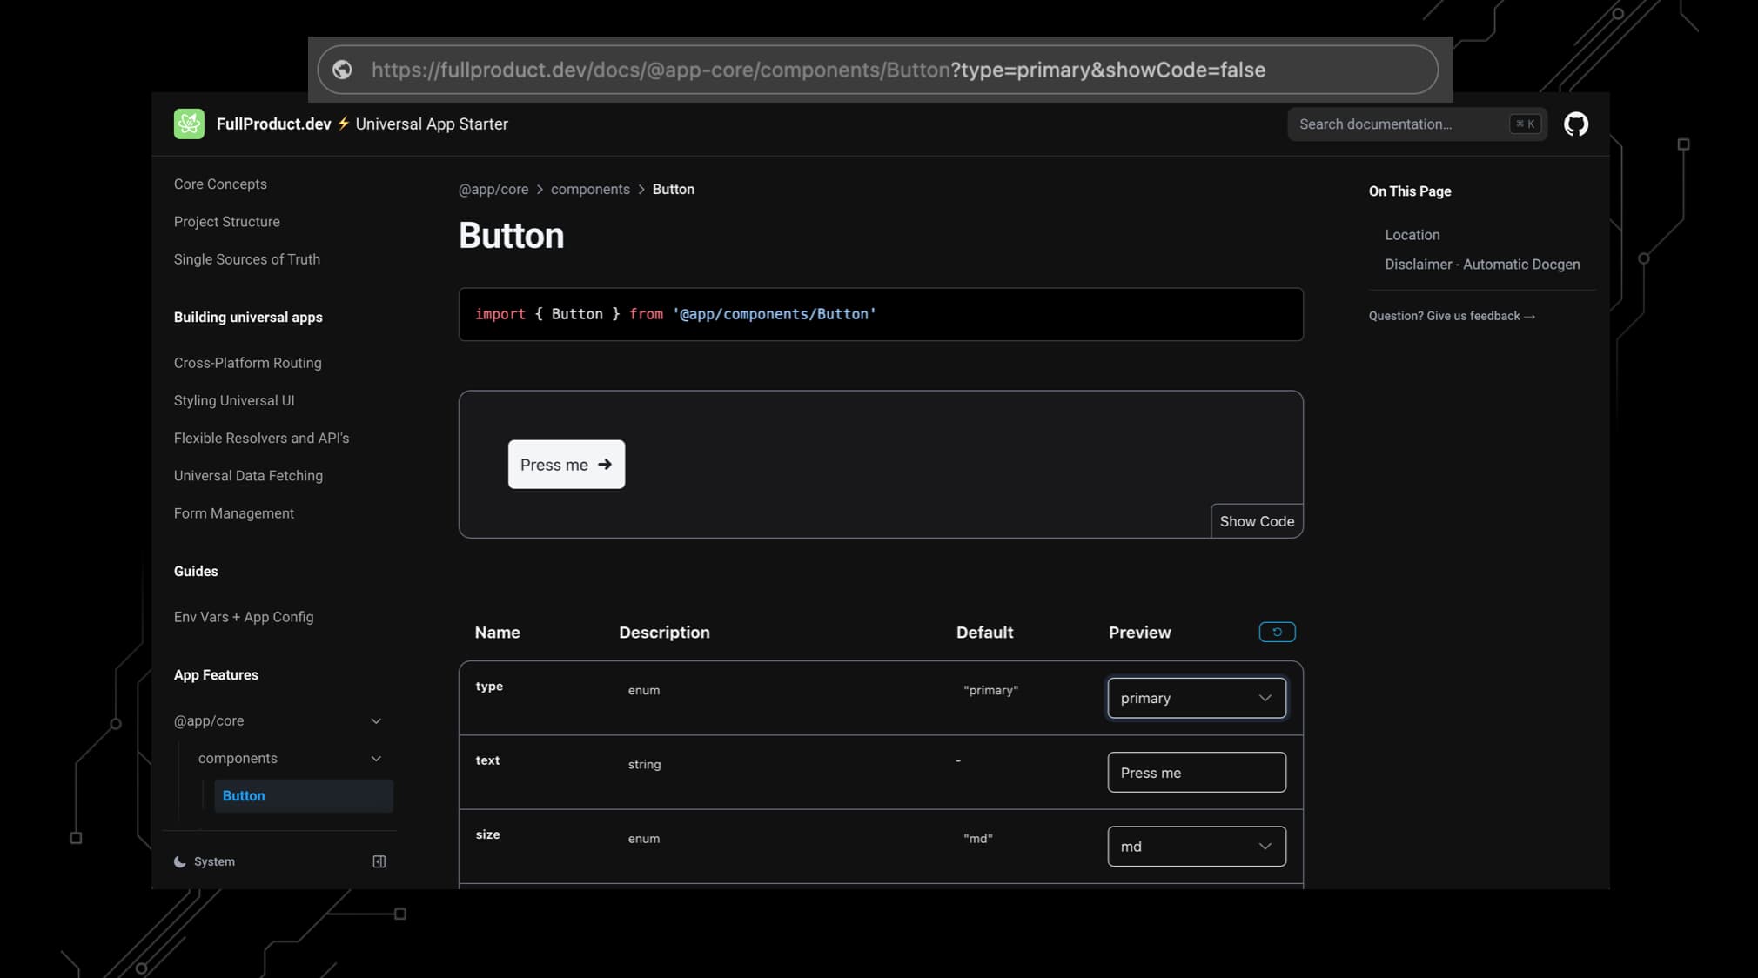Open Core Concepts in the sidebar
Viewport: 1758px width, 978px height.
point(220,184)
